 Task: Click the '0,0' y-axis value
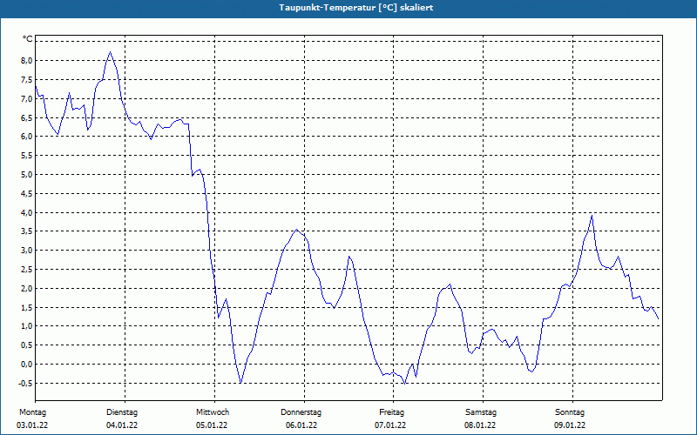point(27,365)
